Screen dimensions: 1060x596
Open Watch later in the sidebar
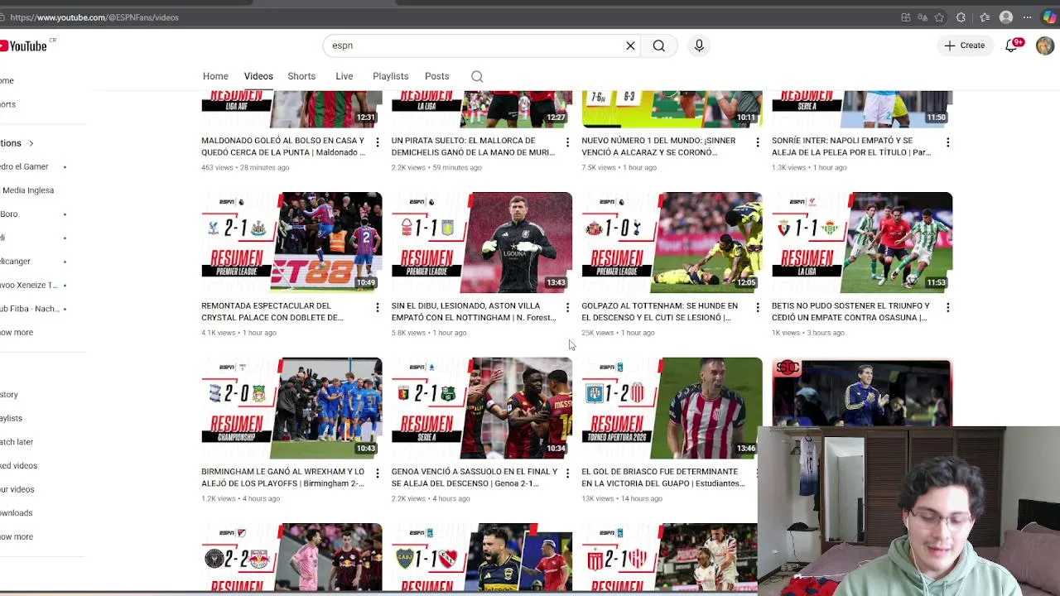point(17,442)
